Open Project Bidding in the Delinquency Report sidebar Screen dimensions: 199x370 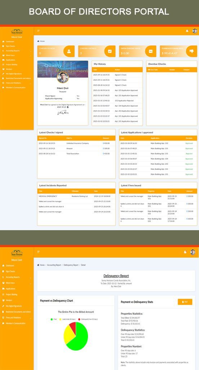click(x=12, y=294)
